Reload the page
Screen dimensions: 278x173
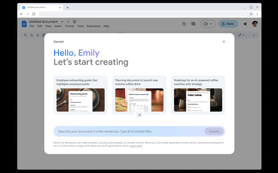(x=34, y=14)
